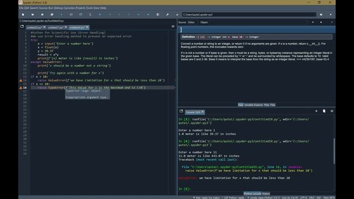Switch to the untitled17.py editor tab
Screen dimensions: 354x199
[x=55, y=27]
